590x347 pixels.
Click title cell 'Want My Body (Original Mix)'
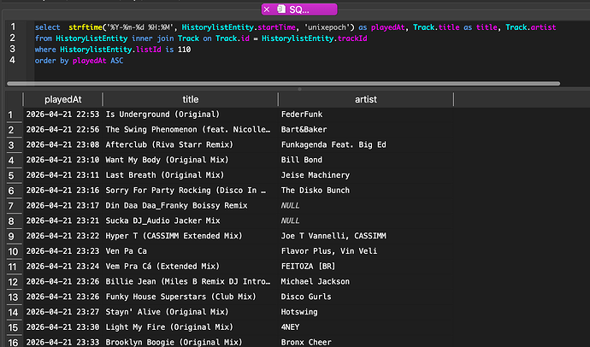point(191,160)
